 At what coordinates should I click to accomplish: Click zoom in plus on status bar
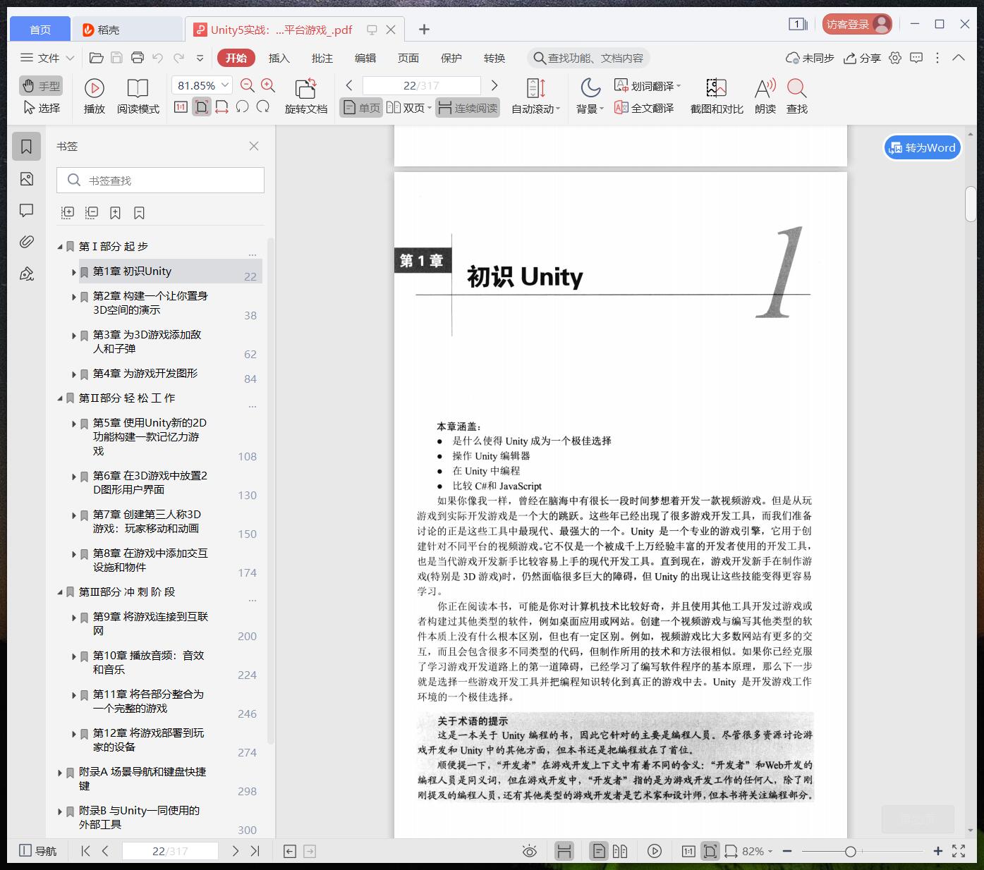point(937,851)
